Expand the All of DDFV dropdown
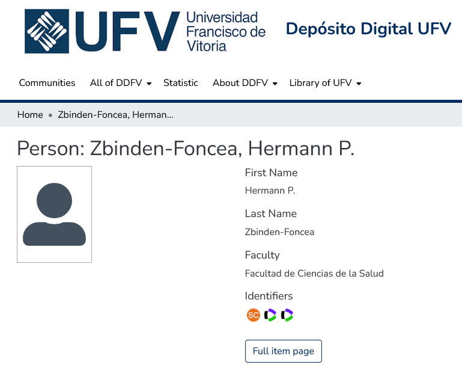Viewport: 462px width, 371px height. (x=120, y=83)
